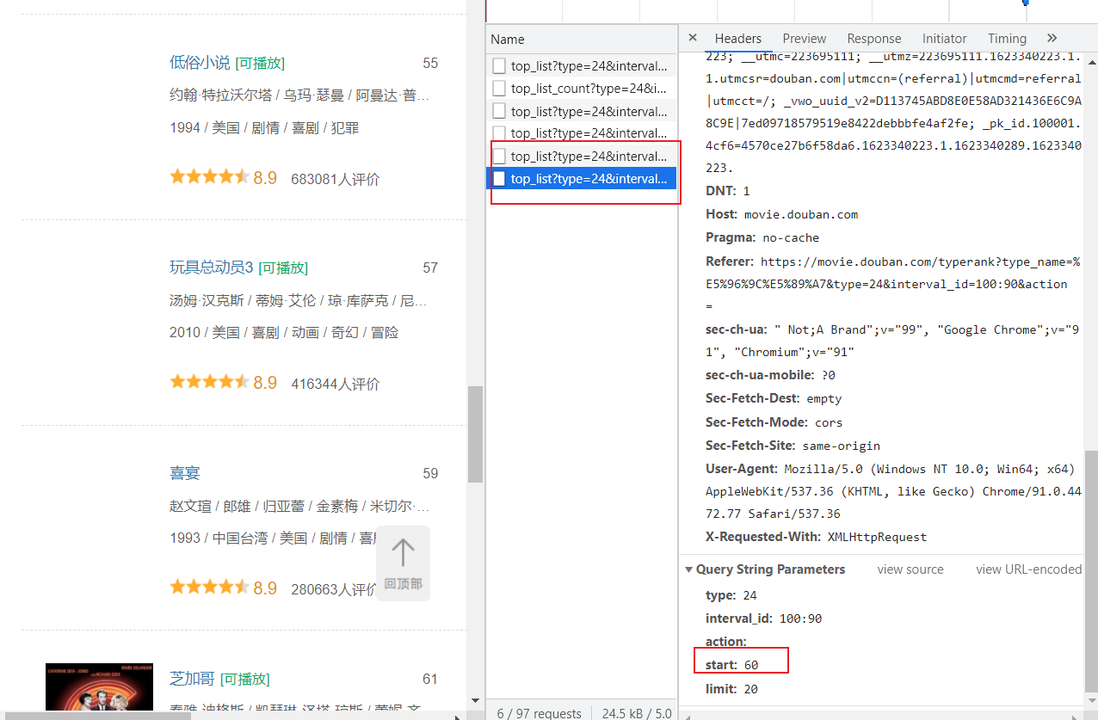Open movie 玩具总动员3 title link
Viewport: 1098px width, 720px height.
click(211, 268)
